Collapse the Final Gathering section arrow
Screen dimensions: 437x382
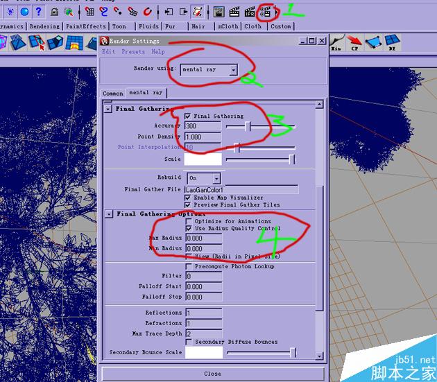pos(108,109)
